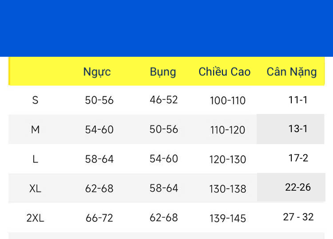Screen dimensions: 333x239
Task: Choose the XL size row label
Action: click(35, 188)
